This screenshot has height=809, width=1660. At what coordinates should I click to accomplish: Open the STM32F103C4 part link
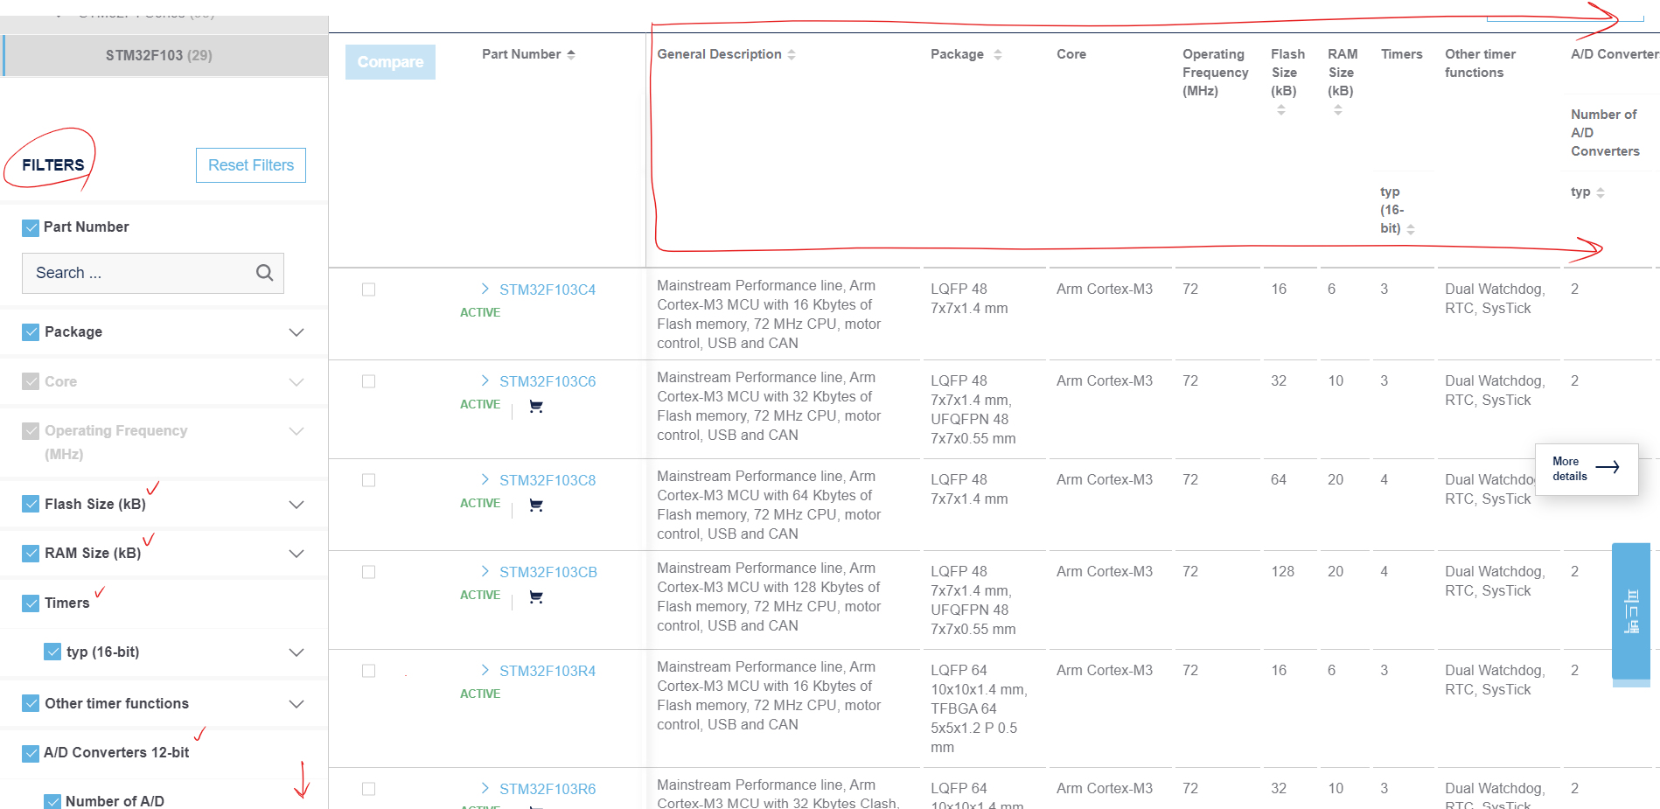pyautogui.click(x=548, y=289)
